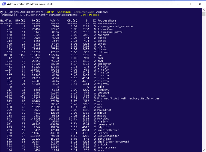Click the process Id 2168
206x152 pixels.
pos(86,26)
